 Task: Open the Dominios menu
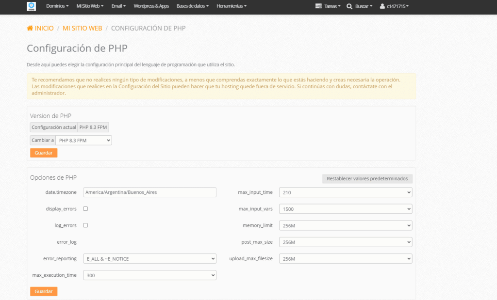click(x=57, y=6)
